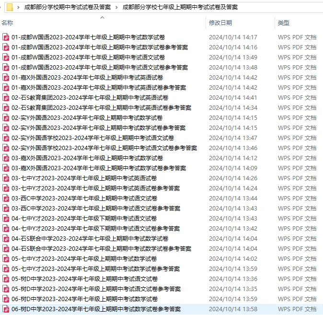Click date 2024/10/14 14:12
This screenshot has height=315, width=323.
(x=233, y=158)
